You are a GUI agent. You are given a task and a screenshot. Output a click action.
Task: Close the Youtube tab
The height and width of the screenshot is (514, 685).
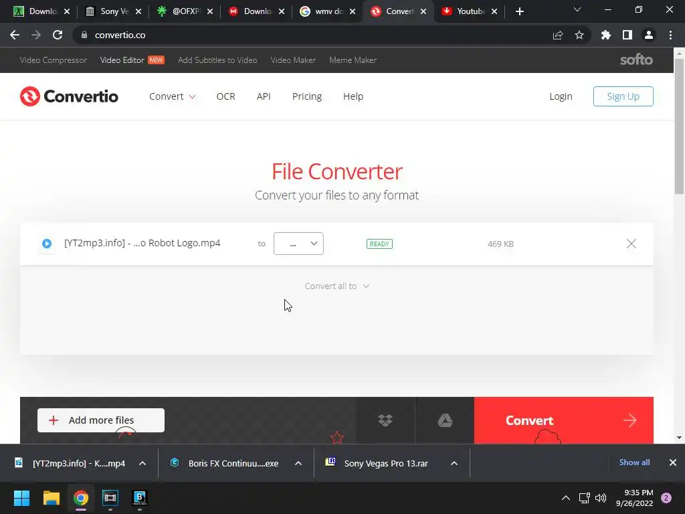coord(494,12)
